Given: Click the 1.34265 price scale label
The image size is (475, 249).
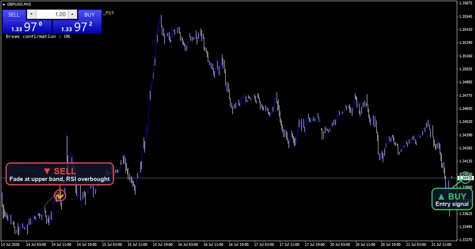Looking at the screenshot, I should pos(466,148).
